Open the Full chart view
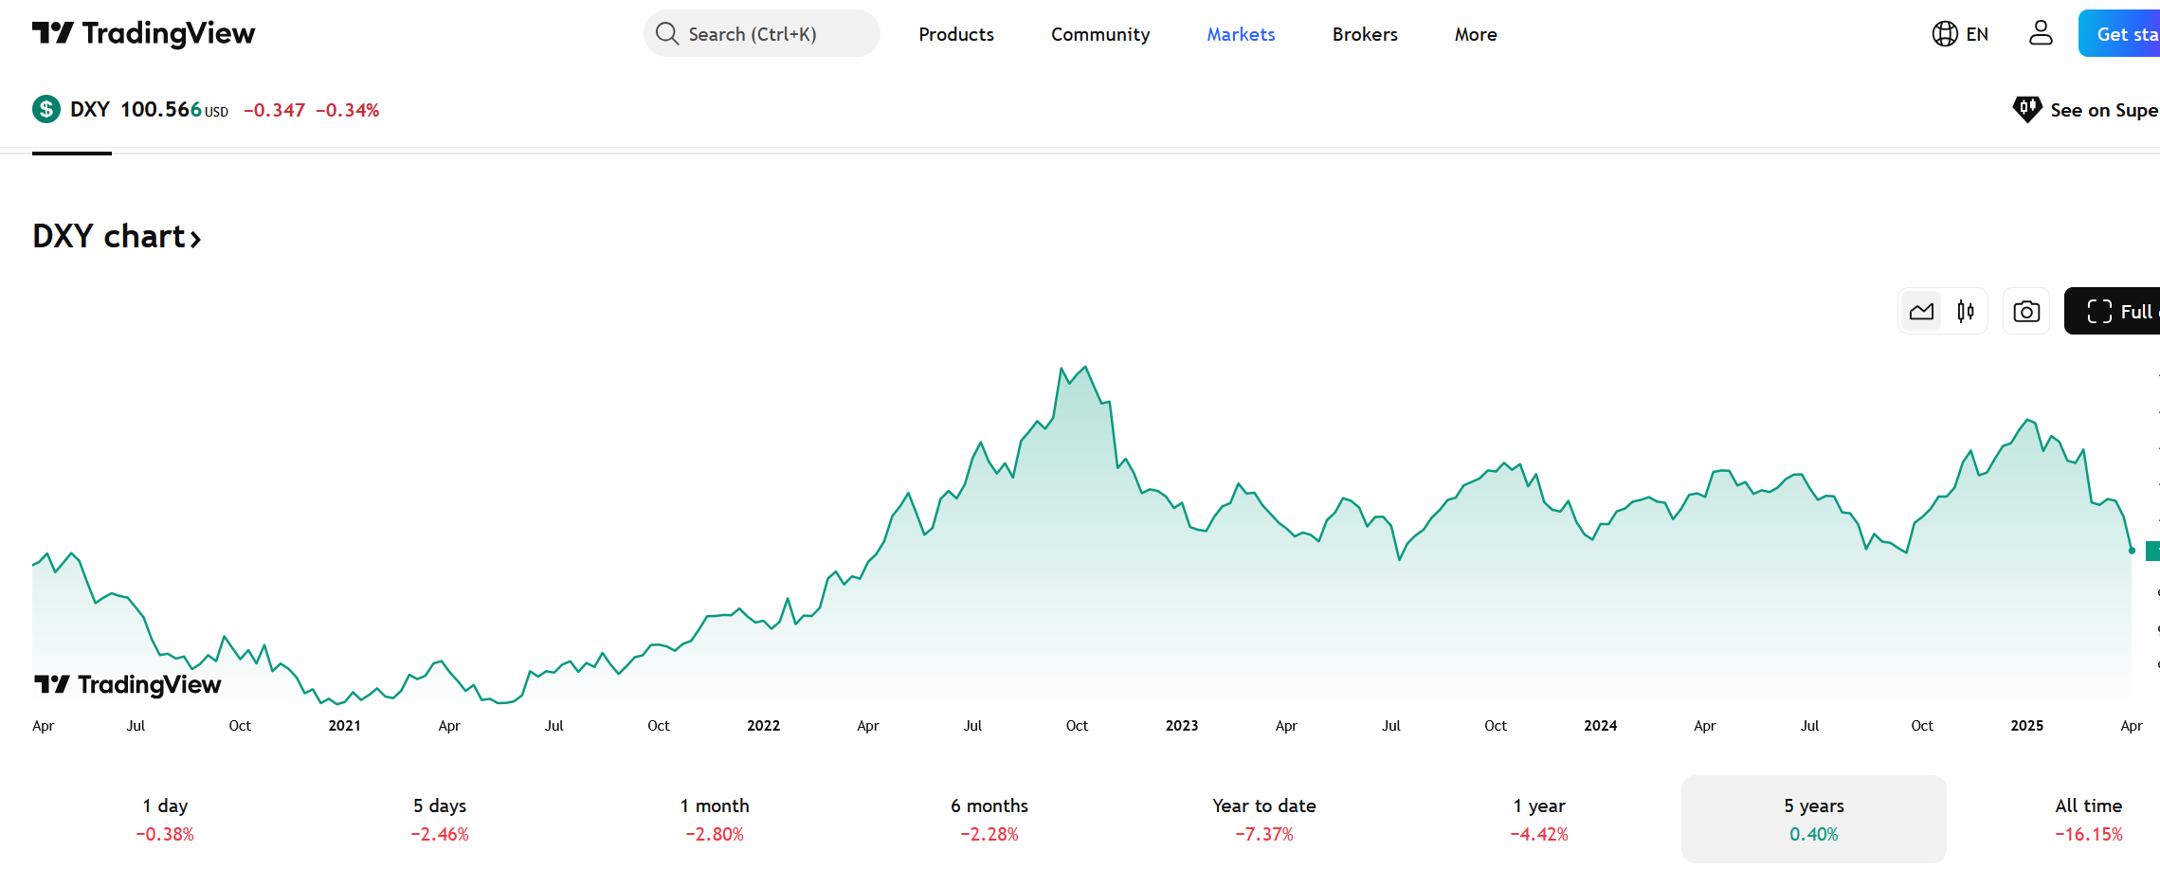Image resolution: width=2160 pixels, height=869 pixels. coord(2113,312)
